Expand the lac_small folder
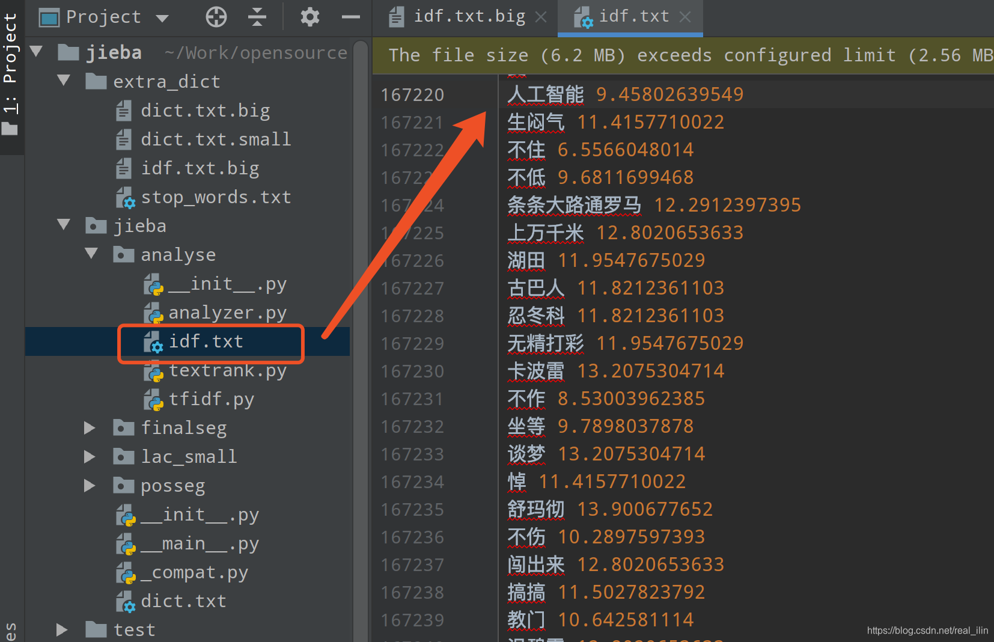Viewport: 994px width, 642px height. click(x=90, y=456)
